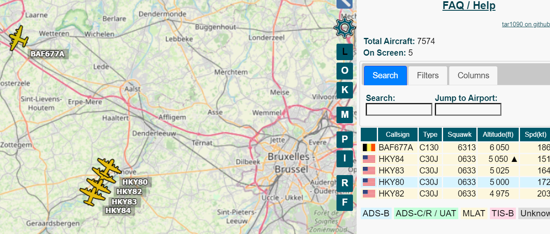Switch to the Columns tab
The height and width of the screenshot is (234, 550).
click(473, 75)
